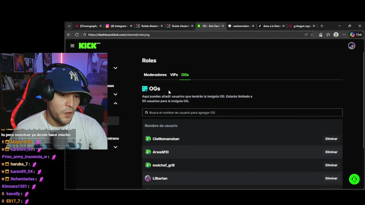
Task: Click the Nombre de usuario column header
Action: [161, 126]
